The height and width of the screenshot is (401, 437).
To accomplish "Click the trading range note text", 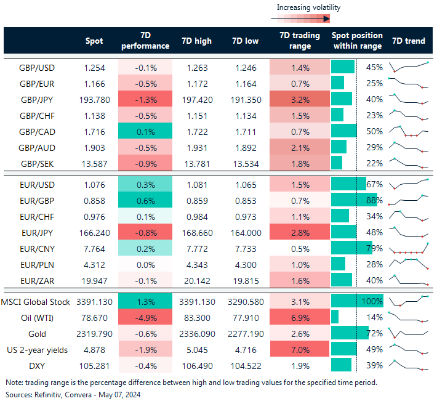I will pos(191,383).
